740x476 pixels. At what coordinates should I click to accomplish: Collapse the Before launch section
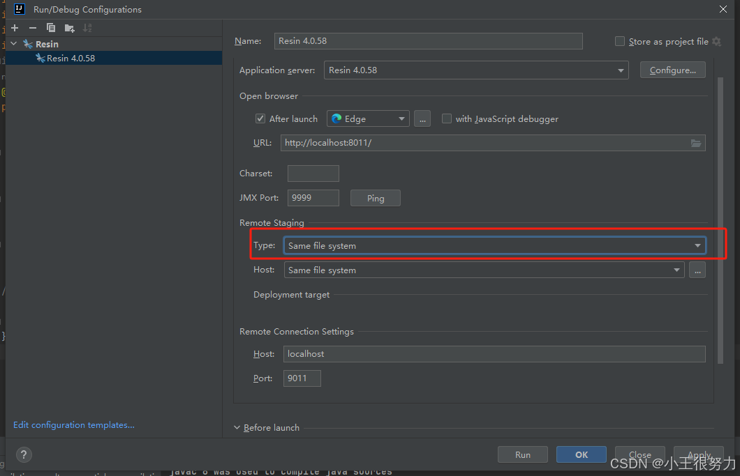(237, 427)
